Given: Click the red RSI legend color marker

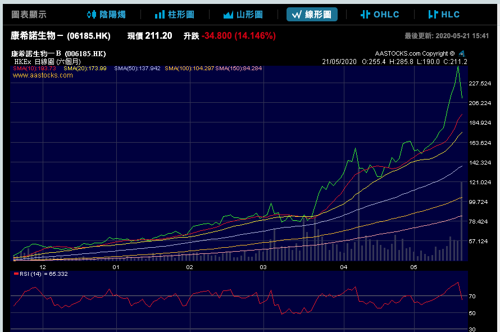Looking at the screenshot, I should tap(16, 274).
